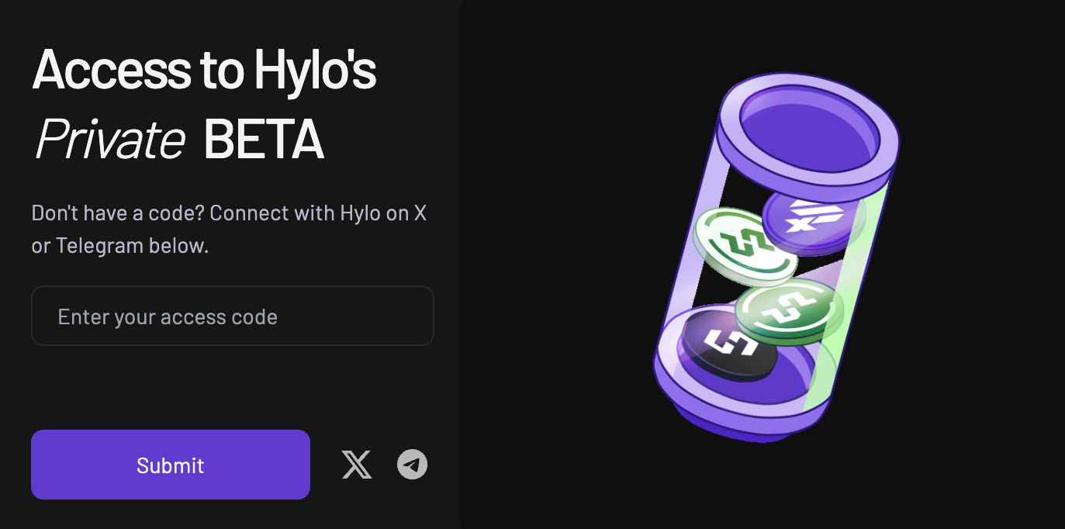Focus the 'Enter your access code' field

coord(232,316)
